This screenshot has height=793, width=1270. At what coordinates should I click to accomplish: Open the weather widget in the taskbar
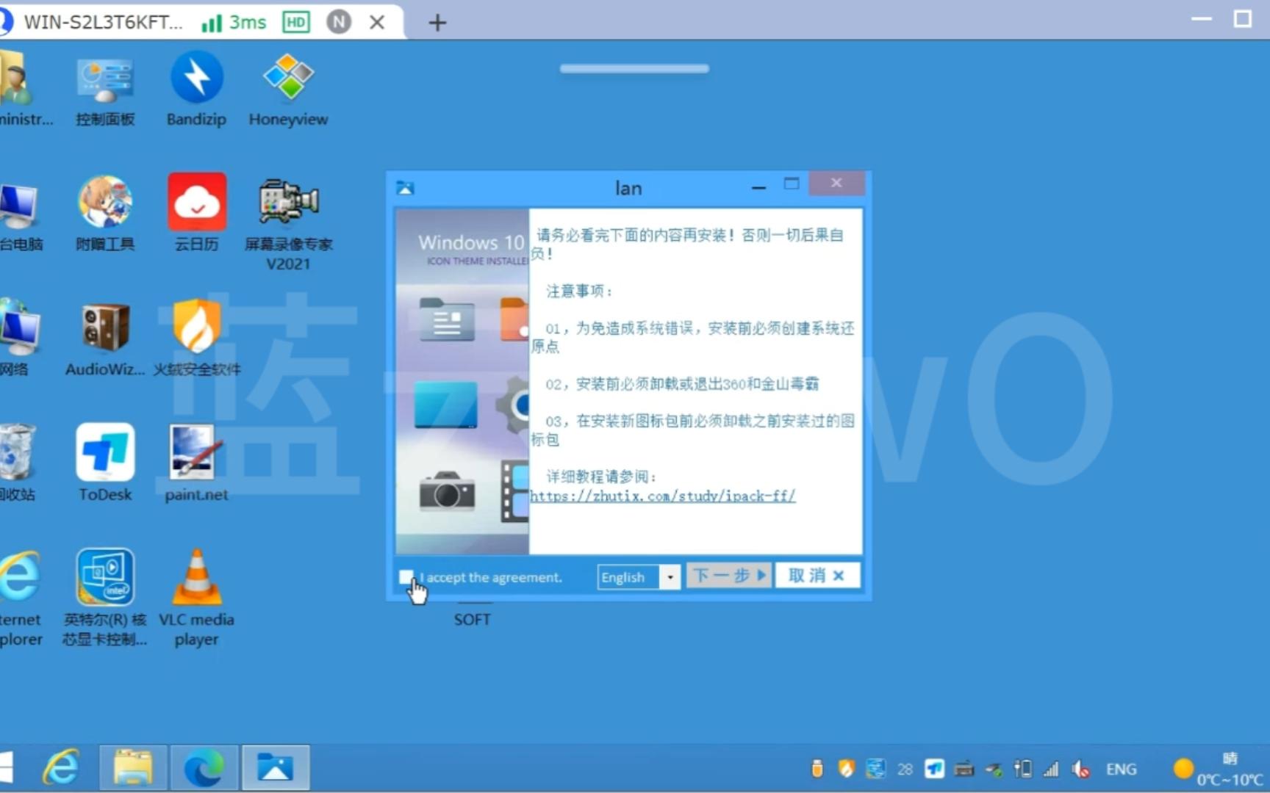1219,770
